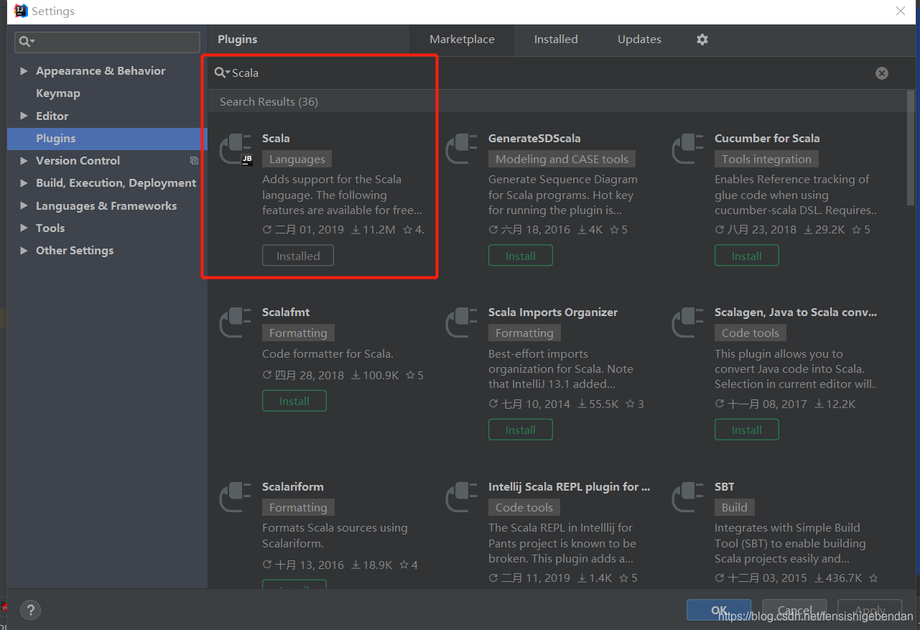The height and width of the screenshot is (630, 920).
Task: Install the Scalagen Java to Scala plugin
Action: pos(747,430)
